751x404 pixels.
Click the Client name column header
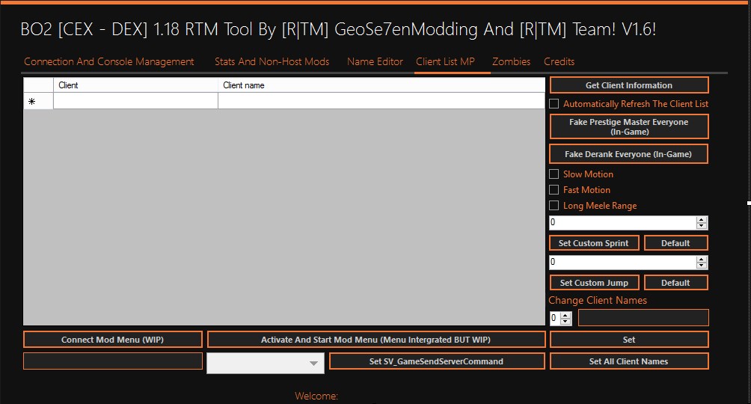pos(381,85)
